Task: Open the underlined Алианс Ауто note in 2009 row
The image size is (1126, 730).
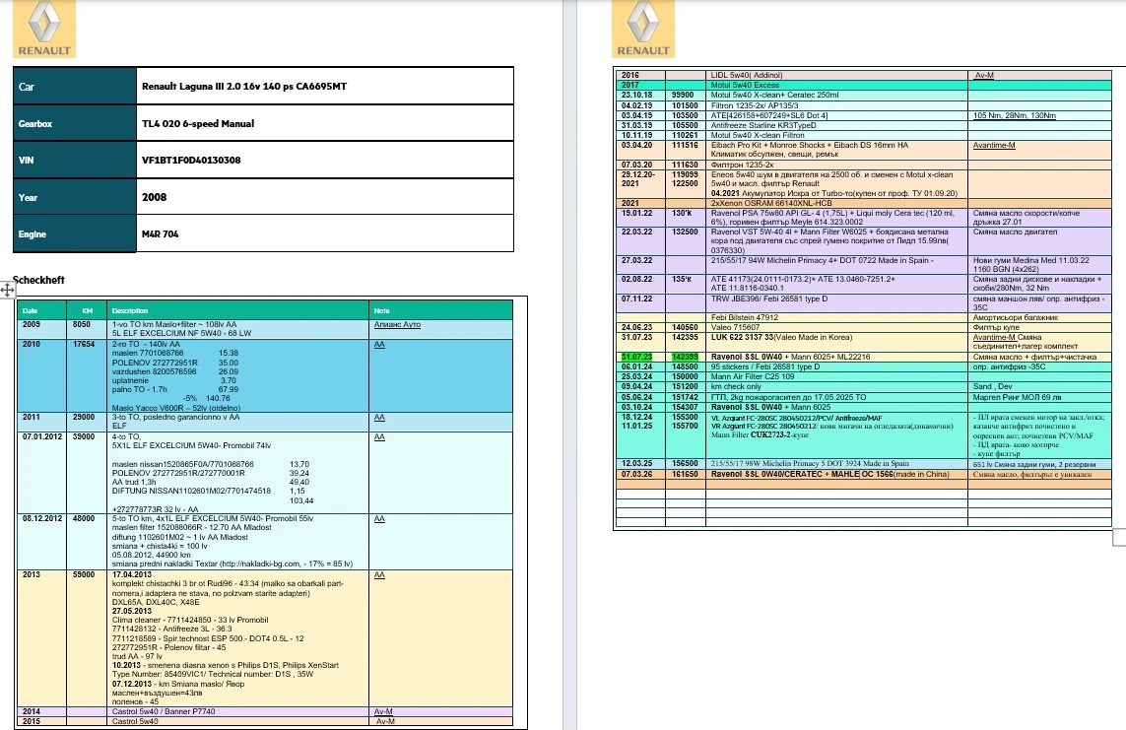Action: tap(397, 323)
